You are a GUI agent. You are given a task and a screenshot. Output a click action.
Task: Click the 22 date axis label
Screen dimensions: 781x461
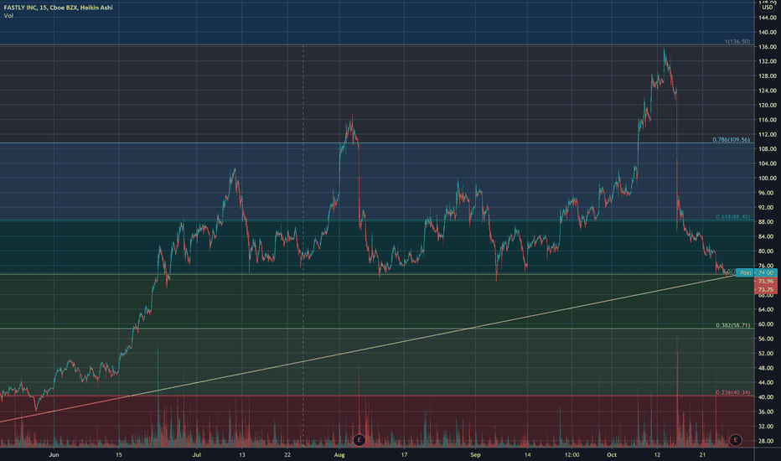coord(287,454)
